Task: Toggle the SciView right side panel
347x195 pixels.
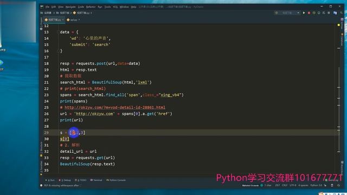Action: (342, 24)
